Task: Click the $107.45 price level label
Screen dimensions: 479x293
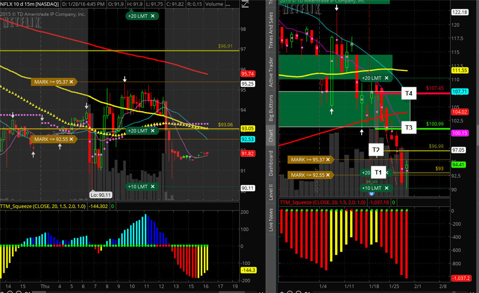Action: (435, 88)
